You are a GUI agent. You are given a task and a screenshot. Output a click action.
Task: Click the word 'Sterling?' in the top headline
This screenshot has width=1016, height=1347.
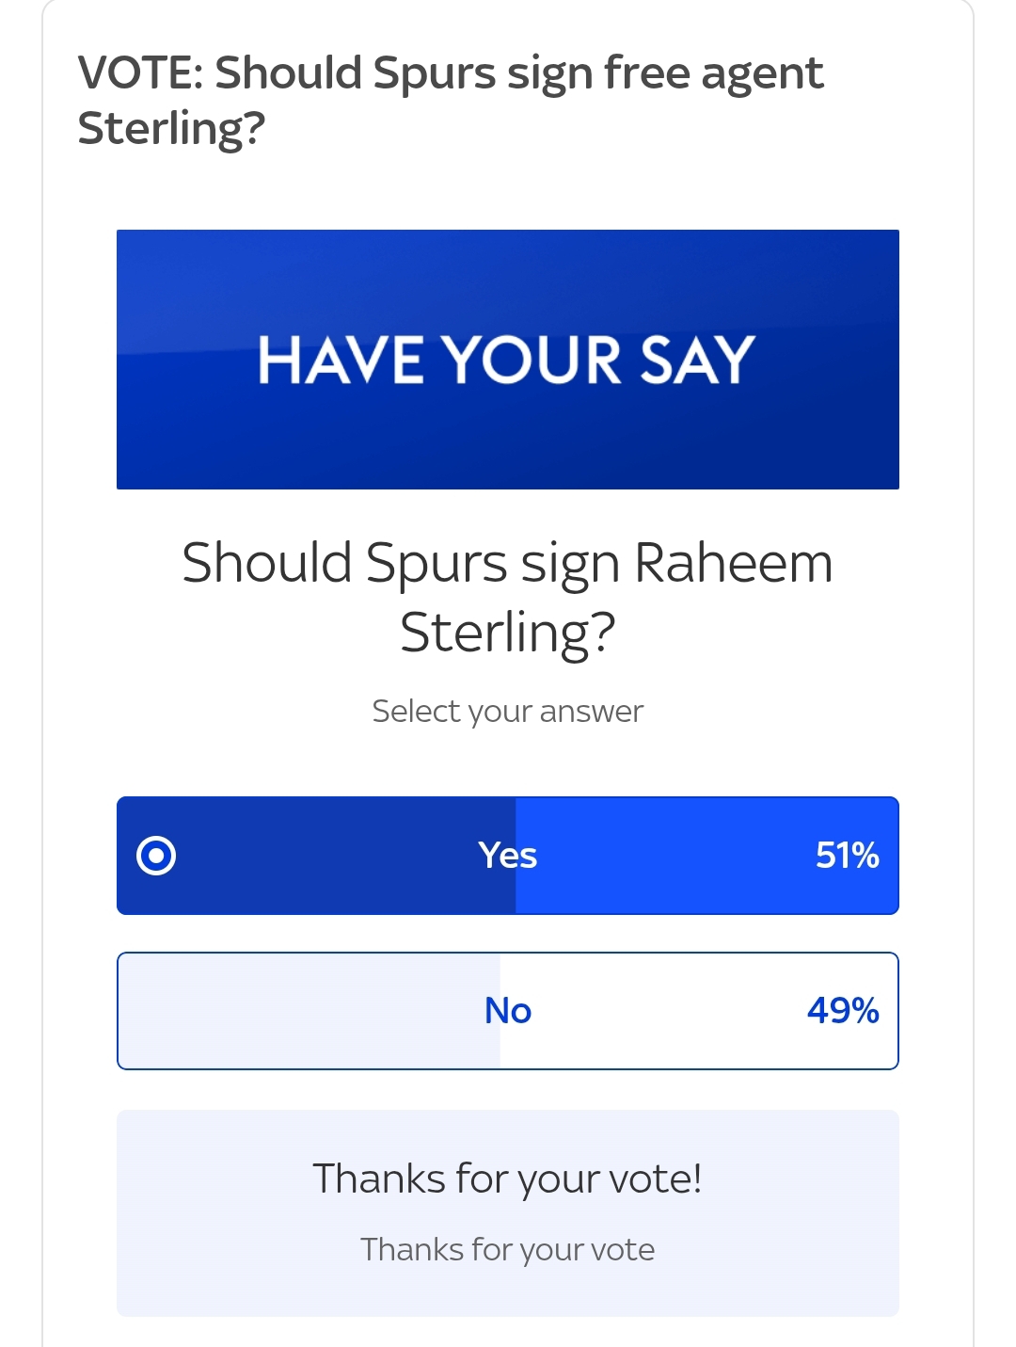click(171, 129)
